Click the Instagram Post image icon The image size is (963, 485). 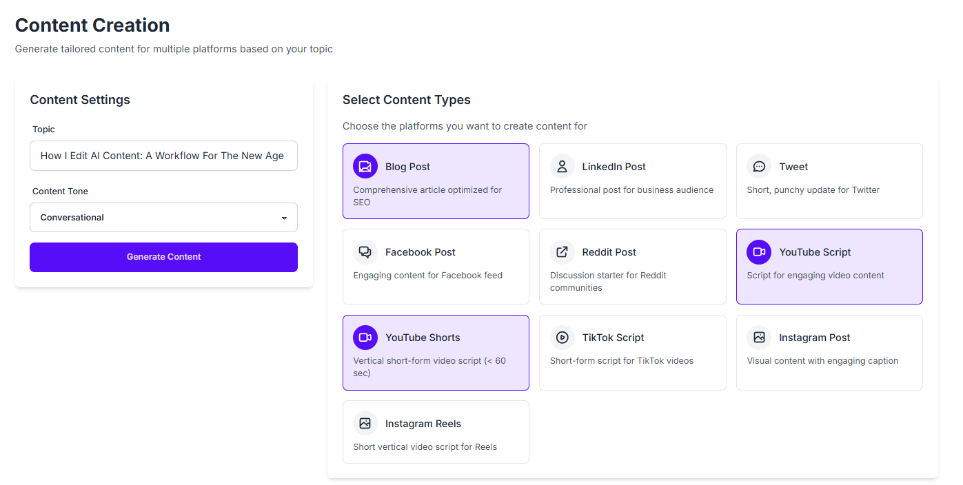(759, 338)
